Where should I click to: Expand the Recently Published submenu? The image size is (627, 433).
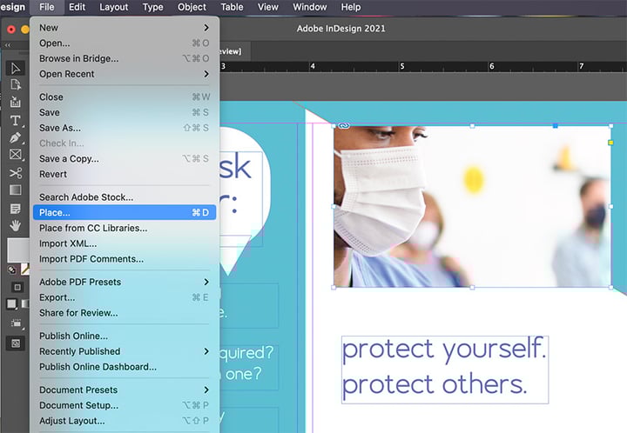click(x=125, y=351)
